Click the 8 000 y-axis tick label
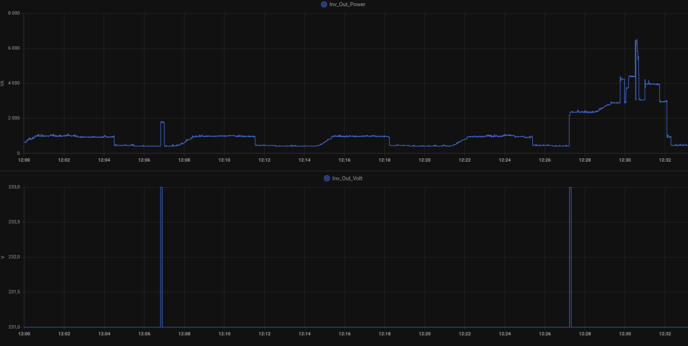This screenshot has height=346, width=688. (x=13, y=13)
